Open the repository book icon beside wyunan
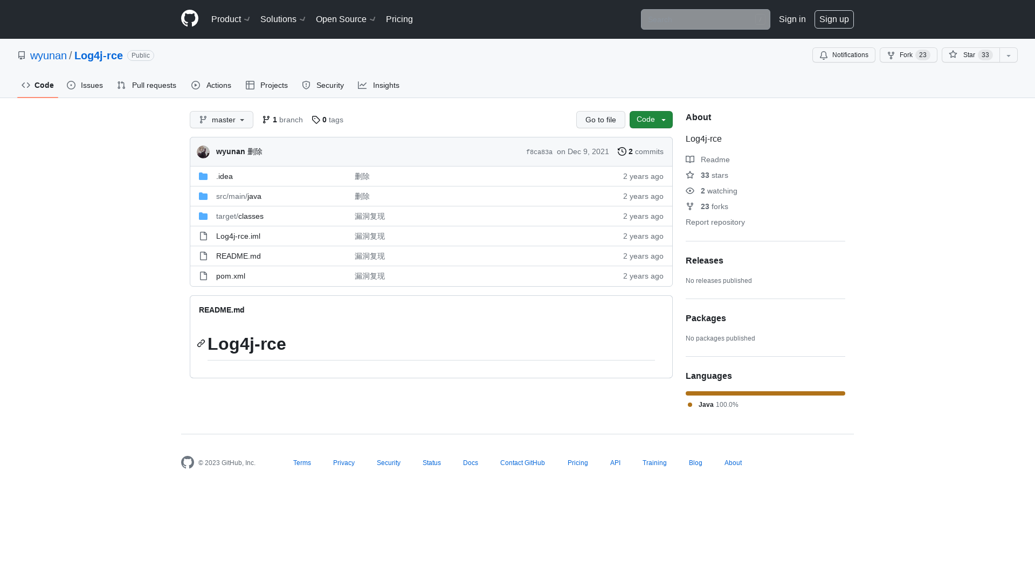 (22, 56)
